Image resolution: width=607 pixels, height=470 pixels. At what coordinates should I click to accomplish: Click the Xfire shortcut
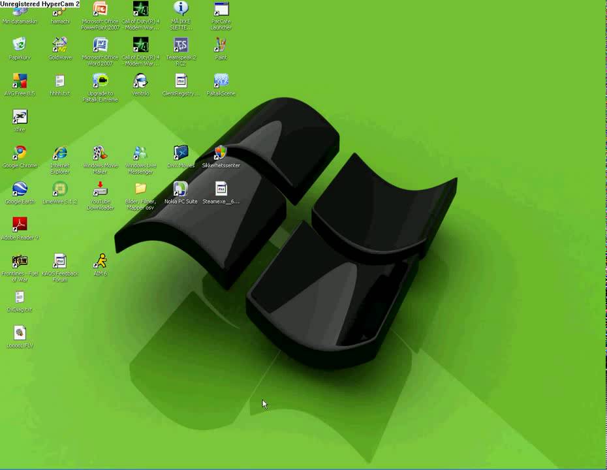pos(20,117)
